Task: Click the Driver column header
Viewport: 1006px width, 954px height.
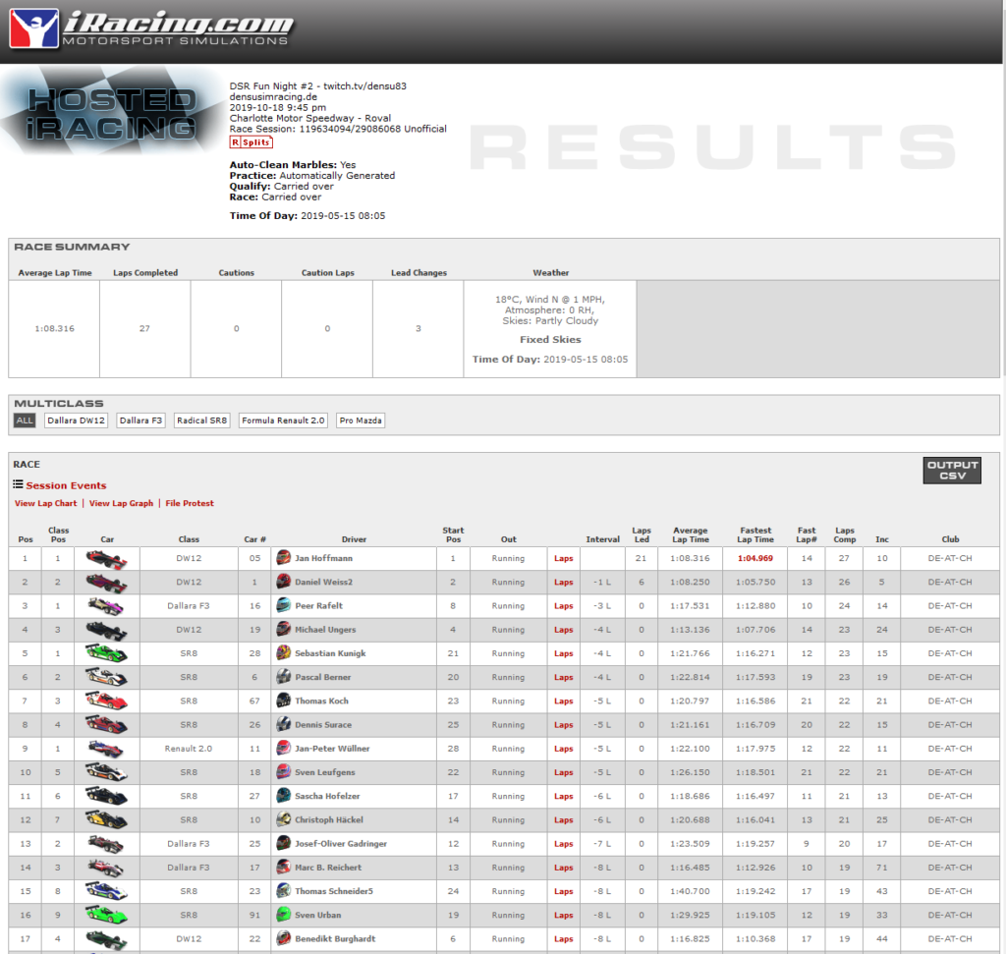Action: (x=354, y=539)
